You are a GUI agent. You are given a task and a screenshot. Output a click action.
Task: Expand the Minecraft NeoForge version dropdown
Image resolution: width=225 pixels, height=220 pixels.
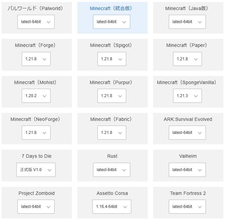click(x=36, y=133)
